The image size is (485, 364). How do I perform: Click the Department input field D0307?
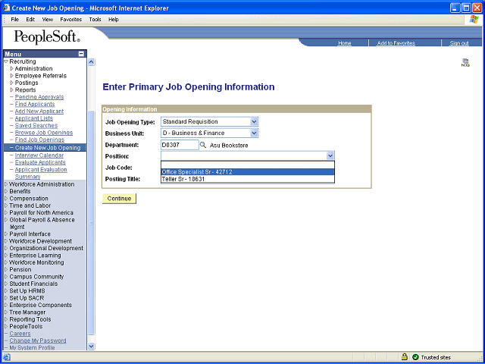tap(180, 145)
